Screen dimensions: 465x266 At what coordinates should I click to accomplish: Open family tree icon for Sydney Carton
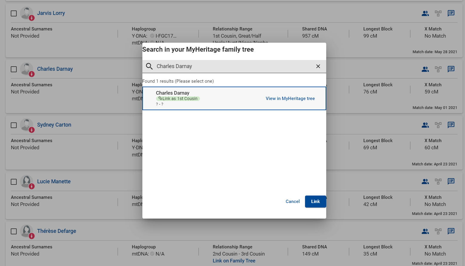pyautogui.click(x=438, y=125)
